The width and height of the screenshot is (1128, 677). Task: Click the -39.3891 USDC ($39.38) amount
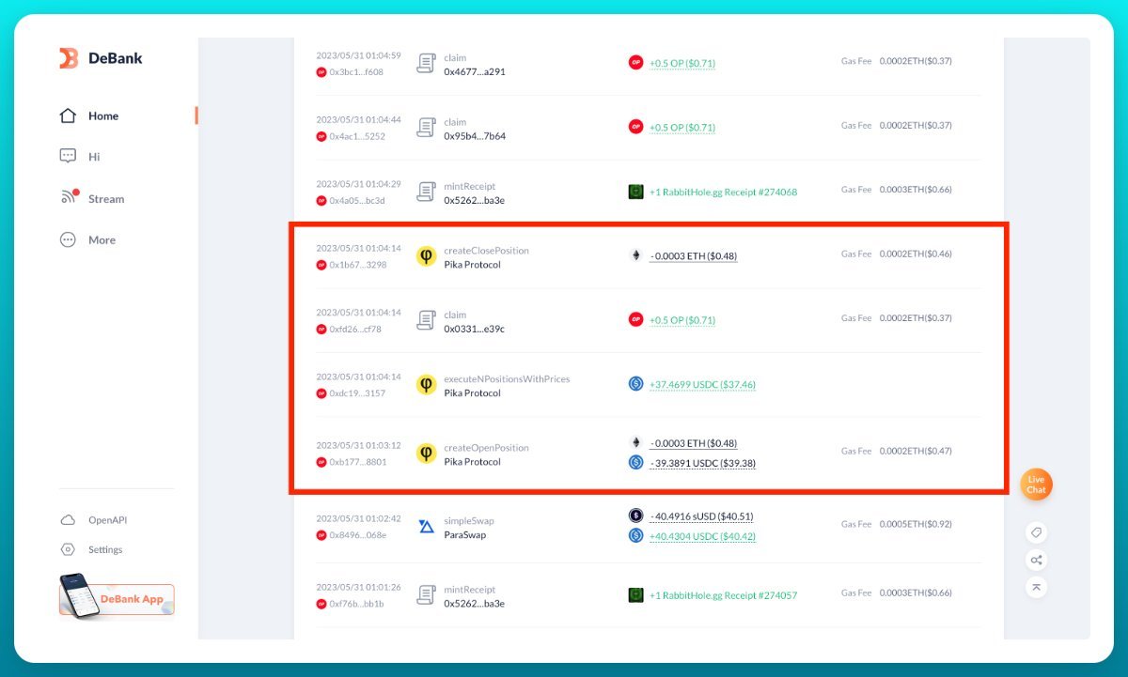click(702, 463)
